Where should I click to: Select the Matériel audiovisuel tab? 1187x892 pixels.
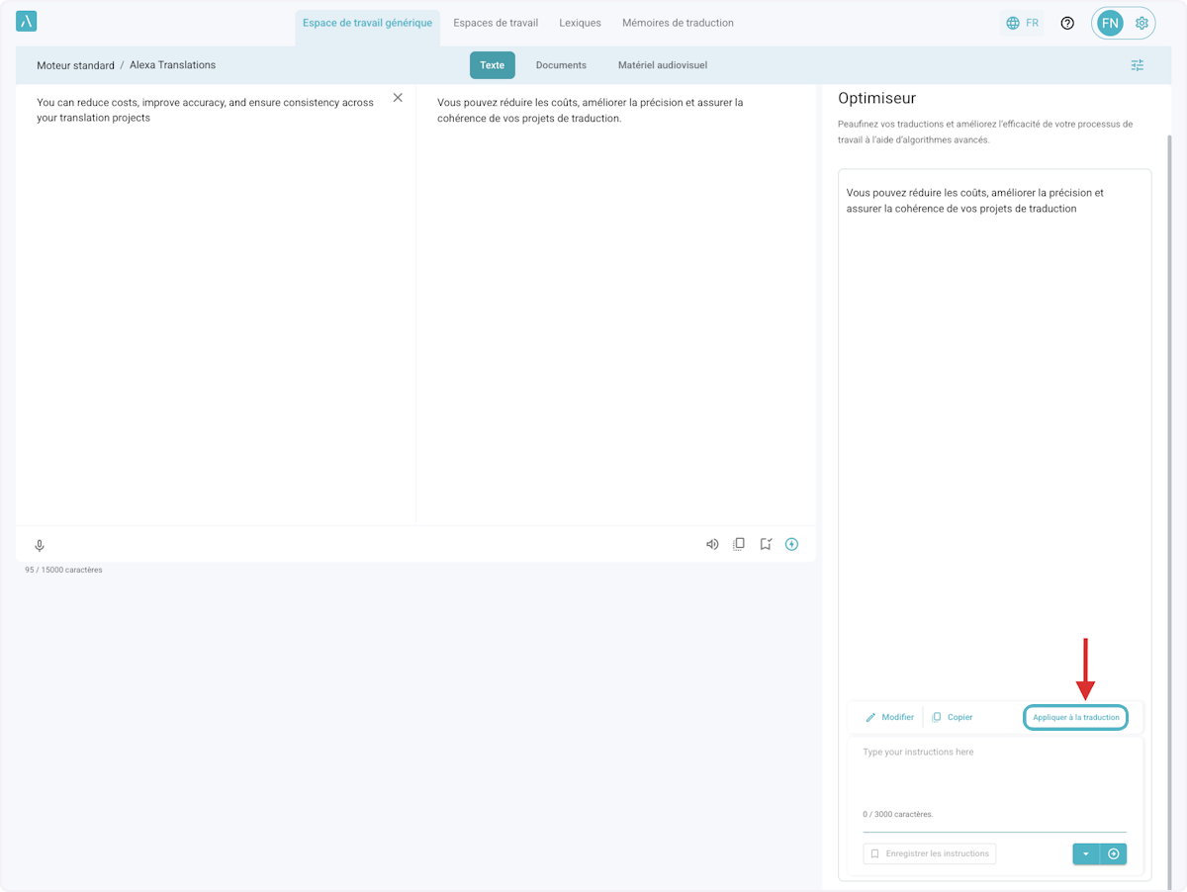pos(662,65)
